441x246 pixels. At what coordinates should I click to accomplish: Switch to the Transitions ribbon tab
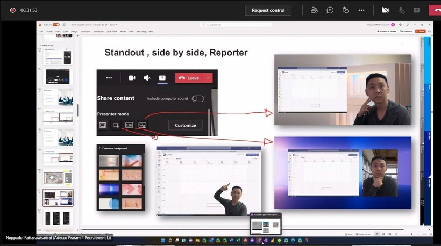85,32
